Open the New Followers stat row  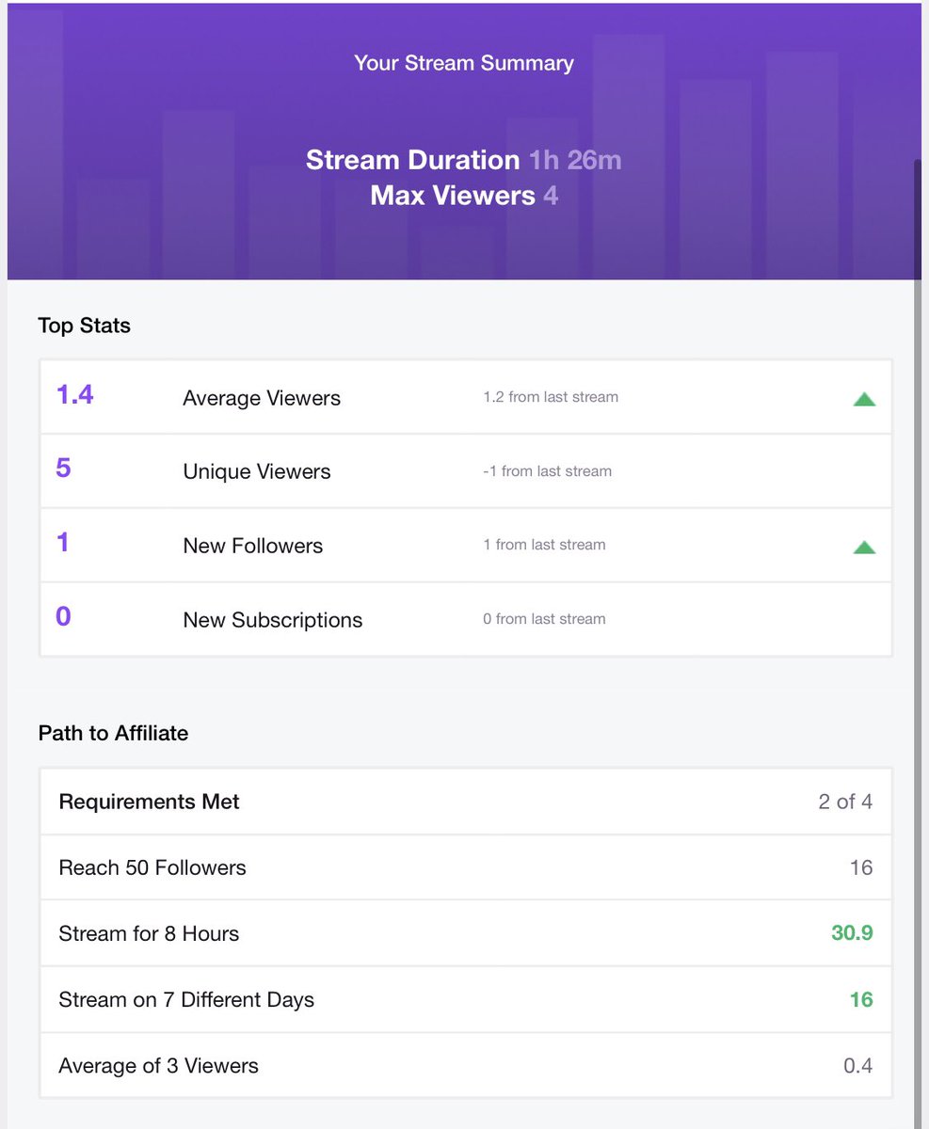(466, 546)
